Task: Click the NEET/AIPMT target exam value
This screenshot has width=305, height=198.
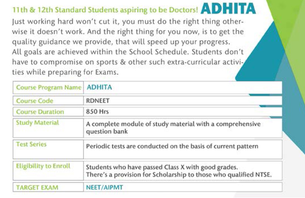Action: point(104,187)
